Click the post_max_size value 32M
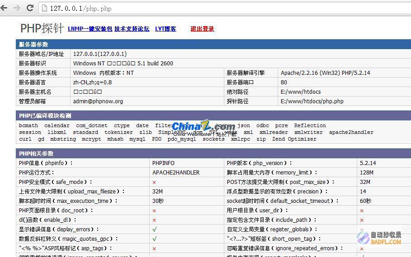 365,182
